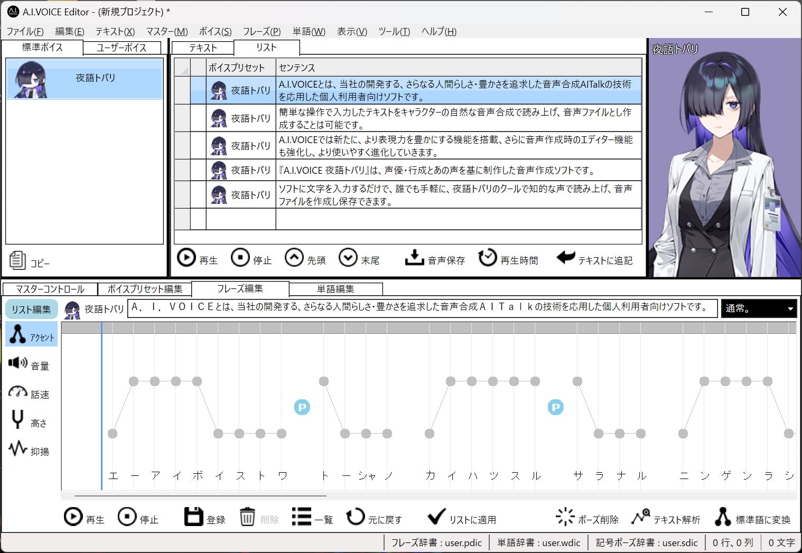Click the first pause marker after ワ

click(302, 407)
